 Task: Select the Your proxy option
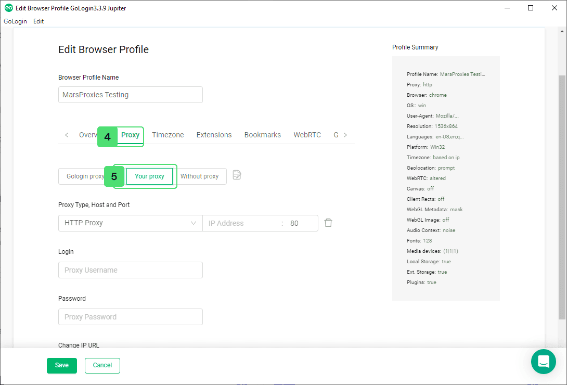[149, 176]
